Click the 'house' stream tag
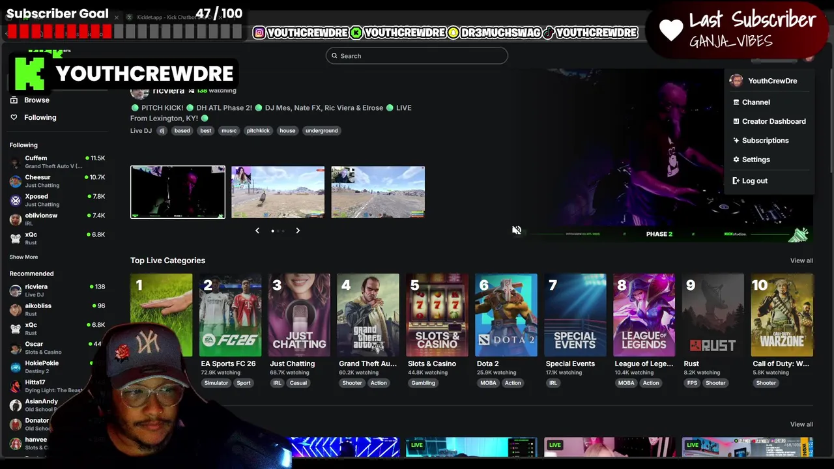Image resolution: width=834 pixels, height=469 pixels. [287, 131]
